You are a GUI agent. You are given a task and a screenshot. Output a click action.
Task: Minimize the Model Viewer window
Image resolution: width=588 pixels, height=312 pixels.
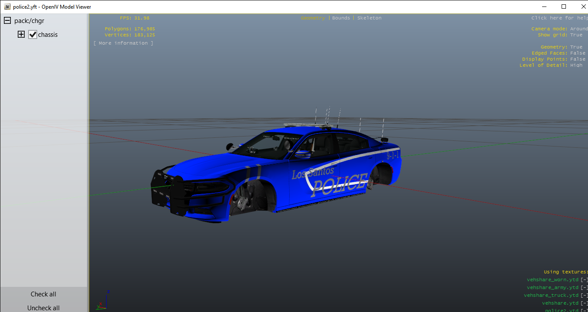(x=544, y=6)
